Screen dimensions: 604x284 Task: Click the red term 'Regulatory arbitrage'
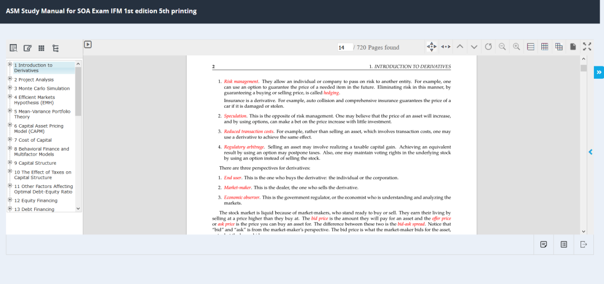point(244,147)
